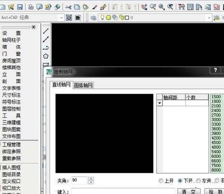Click the Copy icon in the toolbar
This screenshot has height=194, width=224.
coord(77,7)
